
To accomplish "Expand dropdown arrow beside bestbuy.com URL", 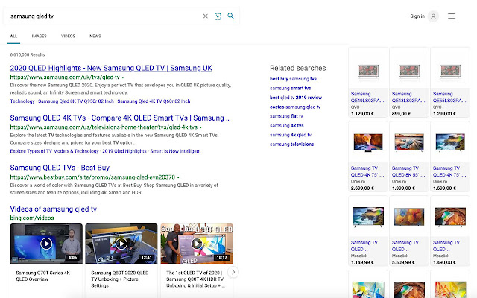I will coord(178,177).
